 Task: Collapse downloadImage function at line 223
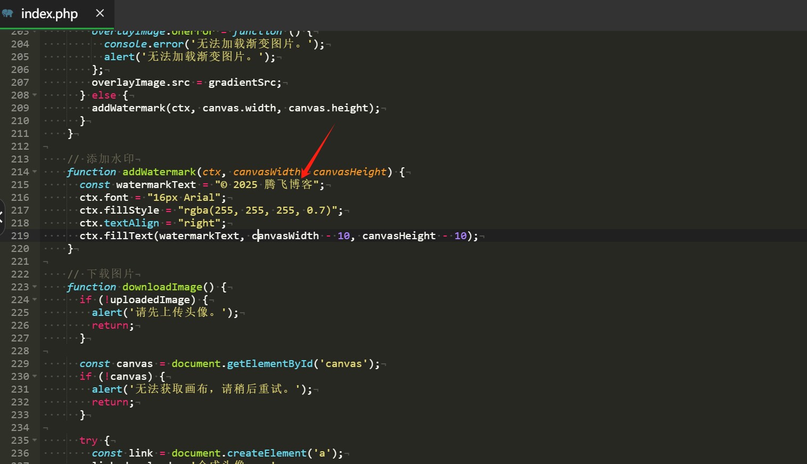pos(35,287)
